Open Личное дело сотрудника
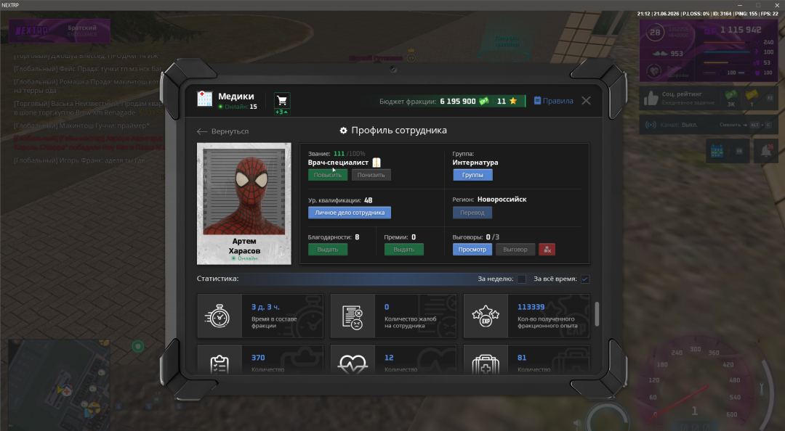 click(x=350, y=213)
